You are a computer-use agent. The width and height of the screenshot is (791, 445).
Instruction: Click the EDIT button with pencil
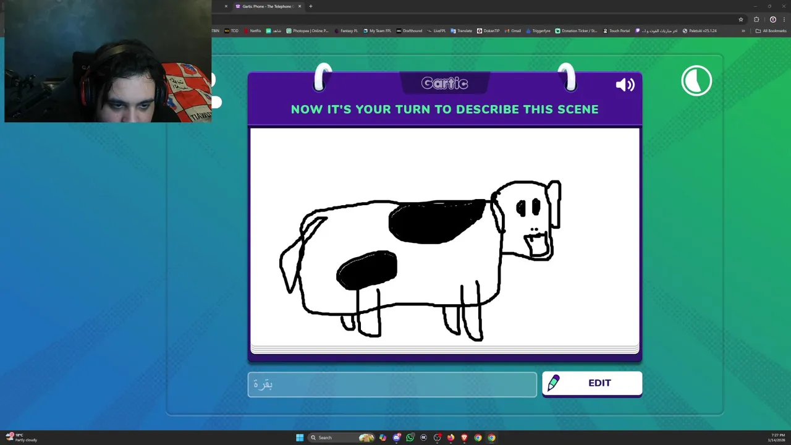pyautogui.click(x=592, y=383)
